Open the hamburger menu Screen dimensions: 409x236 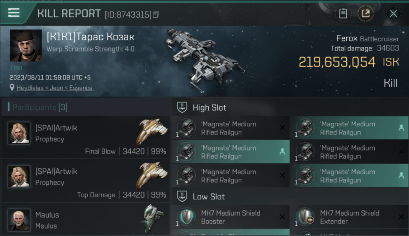(x=14, y=13)
